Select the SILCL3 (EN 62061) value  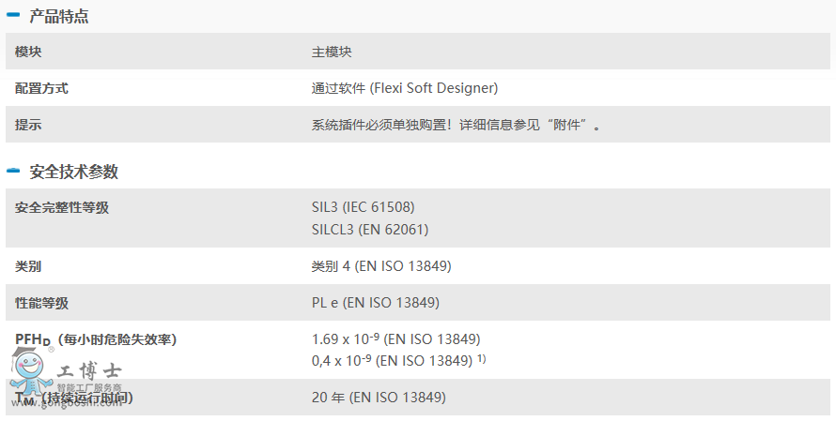click(x=370, y=230)
